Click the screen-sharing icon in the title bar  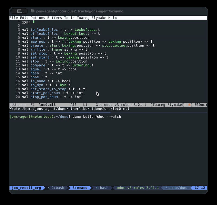pyautogui.click(x=19, y=11)
